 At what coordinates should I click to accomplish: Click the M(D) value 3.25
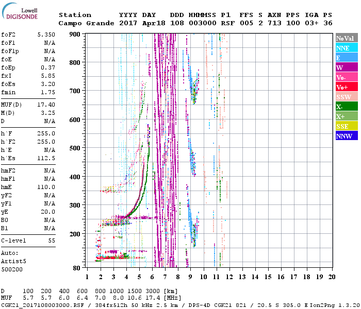coord(48,113)
